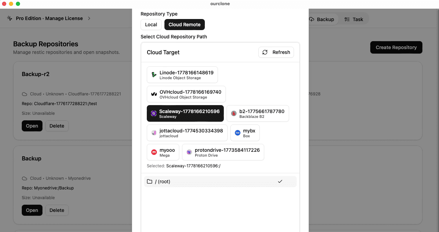Click the jottacloud logo icon
439x232 pixels.
coord(154,133)
